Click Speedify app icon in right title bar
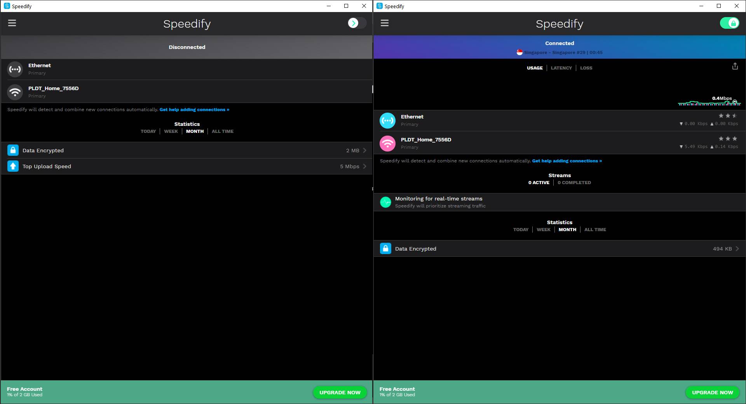746x404 pixels. point(379,6)
